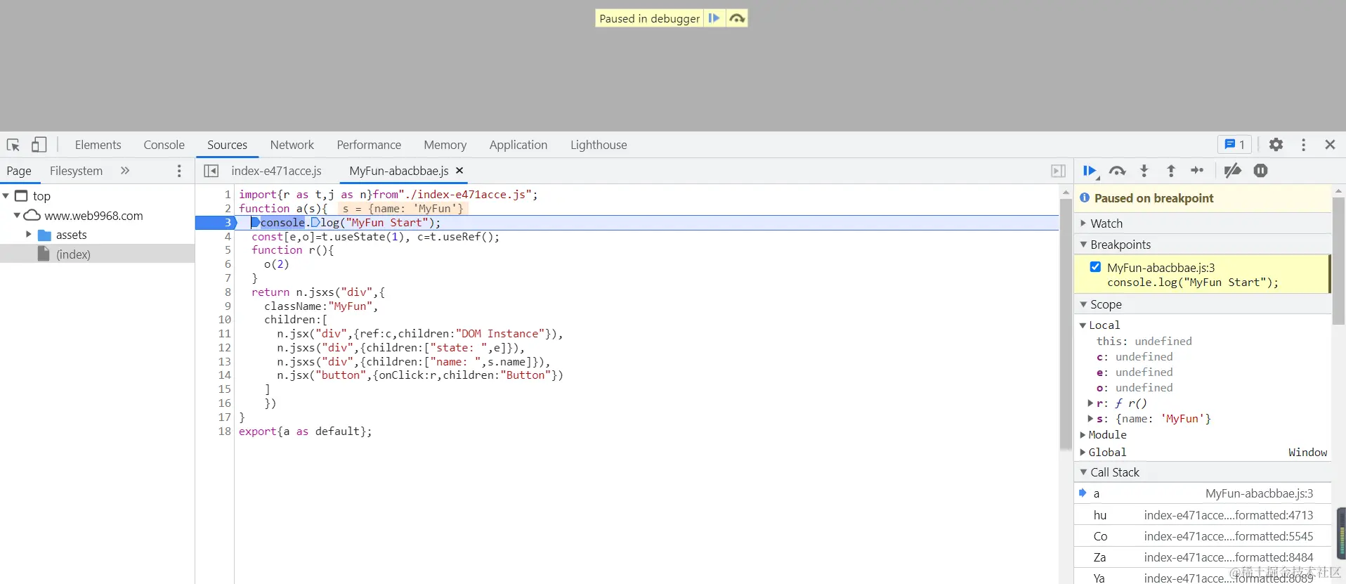
Task: Show more navigator tabs chevron
Action: (125, 171)
